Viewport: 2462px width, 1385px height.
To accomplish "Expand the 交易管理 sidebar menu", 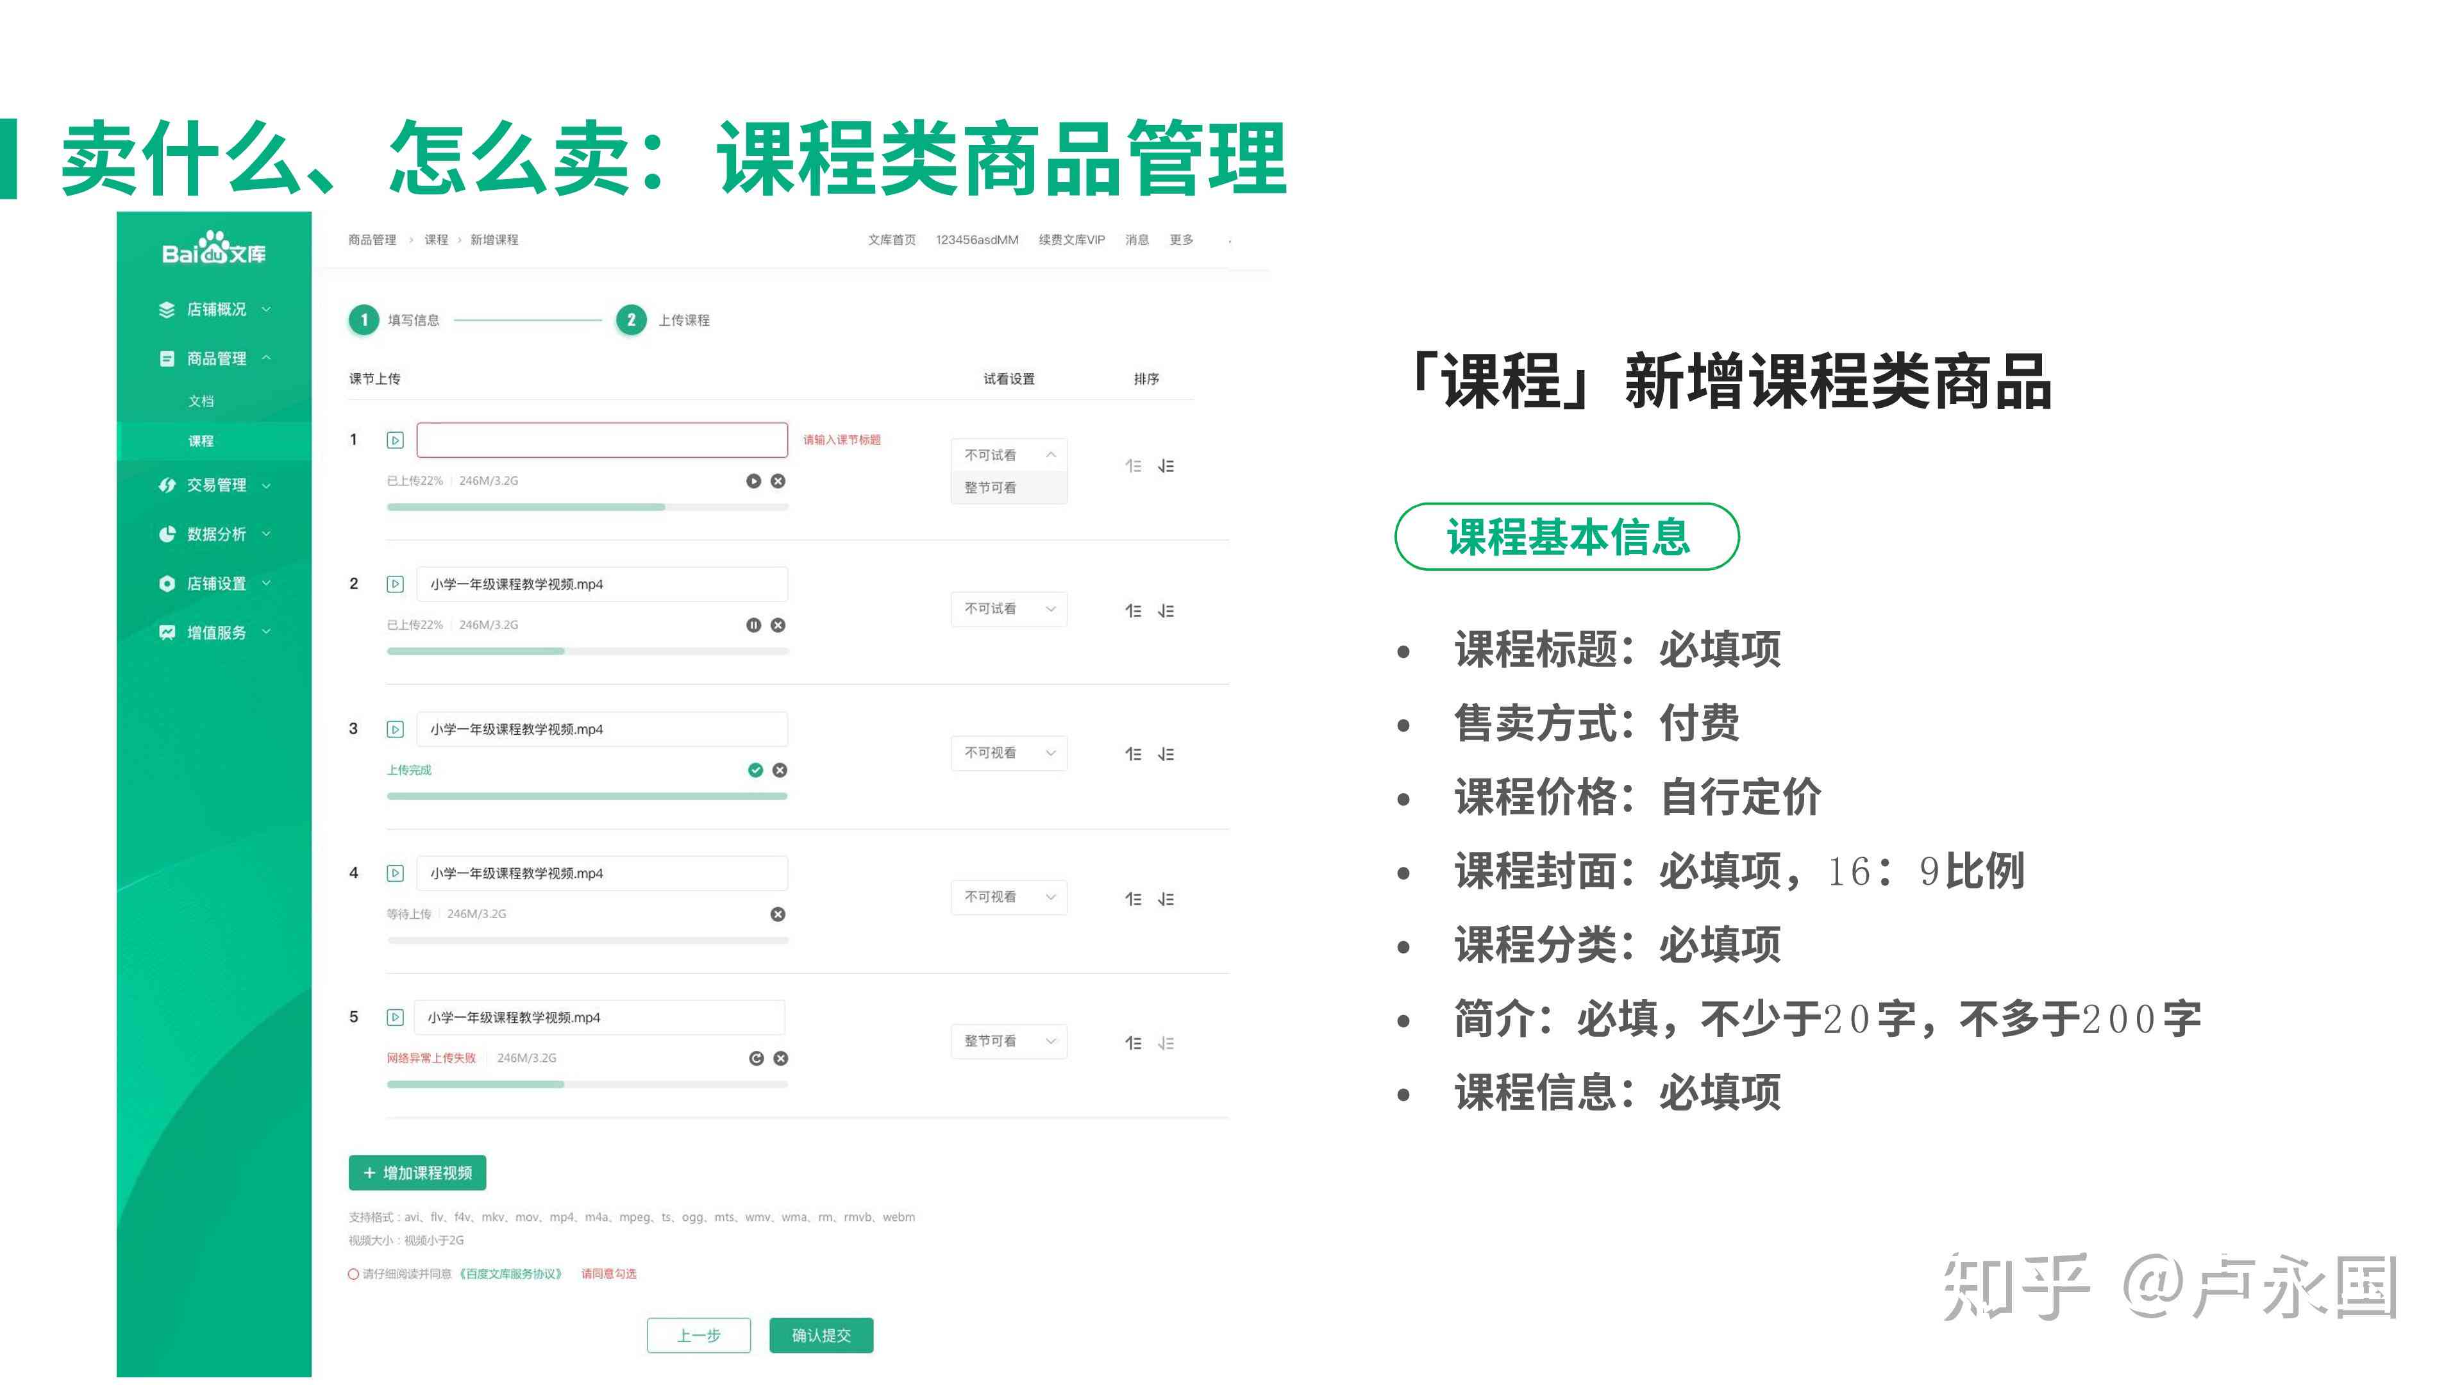I will (x=267, y=485).
